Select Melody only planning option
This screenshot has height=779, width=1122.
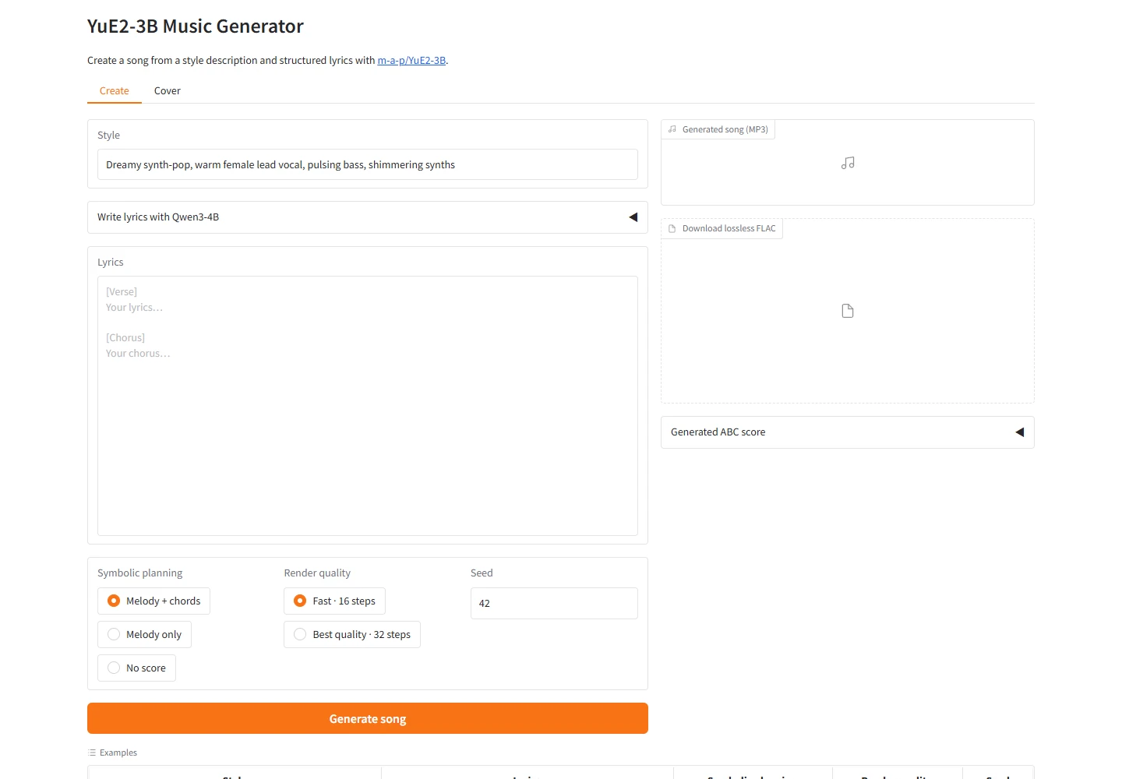tap(144, 634)
